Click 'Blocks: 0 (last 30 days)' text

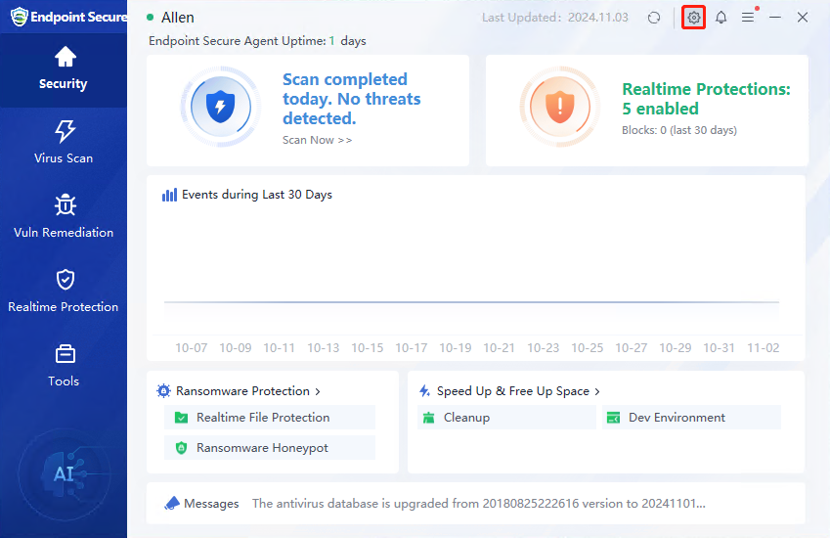(679, 130)
